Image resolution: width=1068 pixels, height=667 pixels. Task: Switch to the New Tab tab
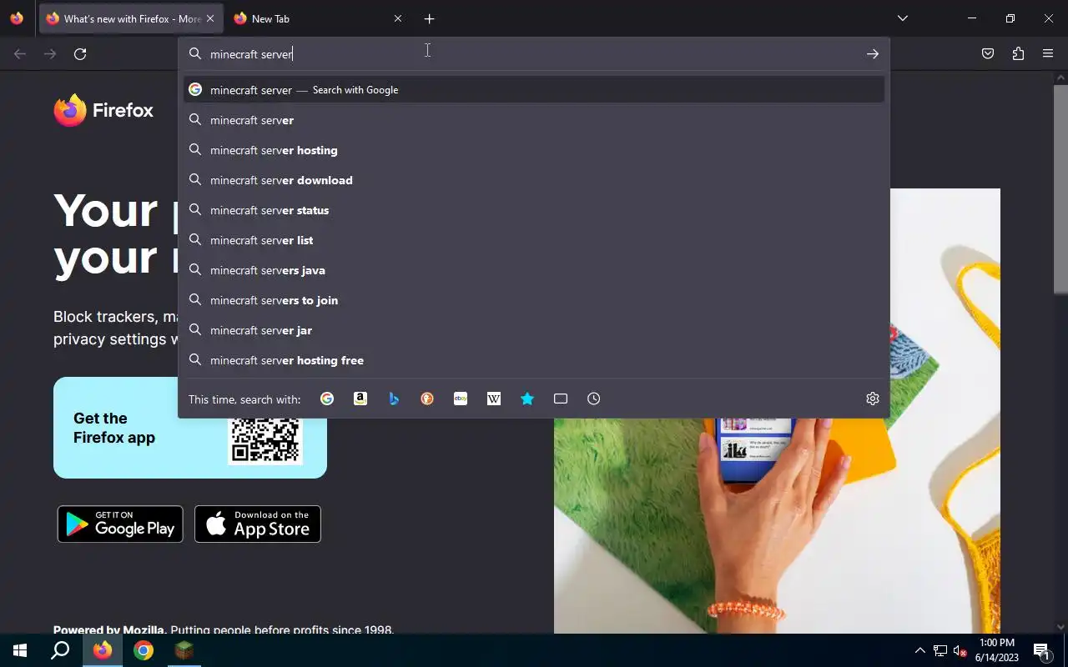pyautogui.click(x=317, y=18)
